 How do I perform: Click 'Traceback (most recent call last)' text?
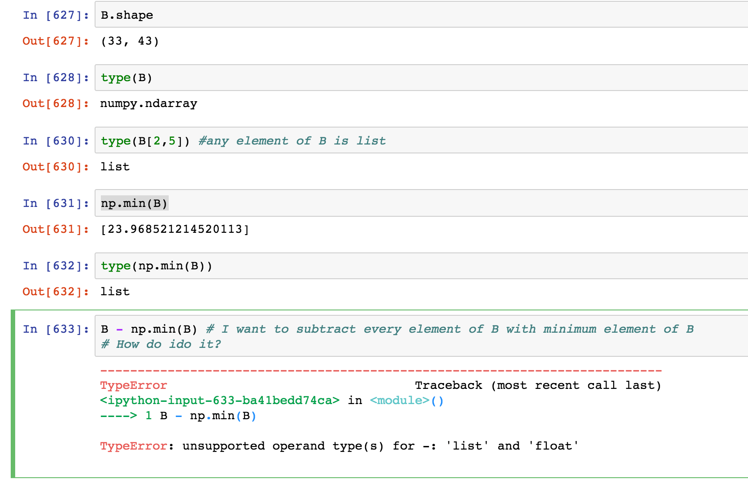click(538, 385)
